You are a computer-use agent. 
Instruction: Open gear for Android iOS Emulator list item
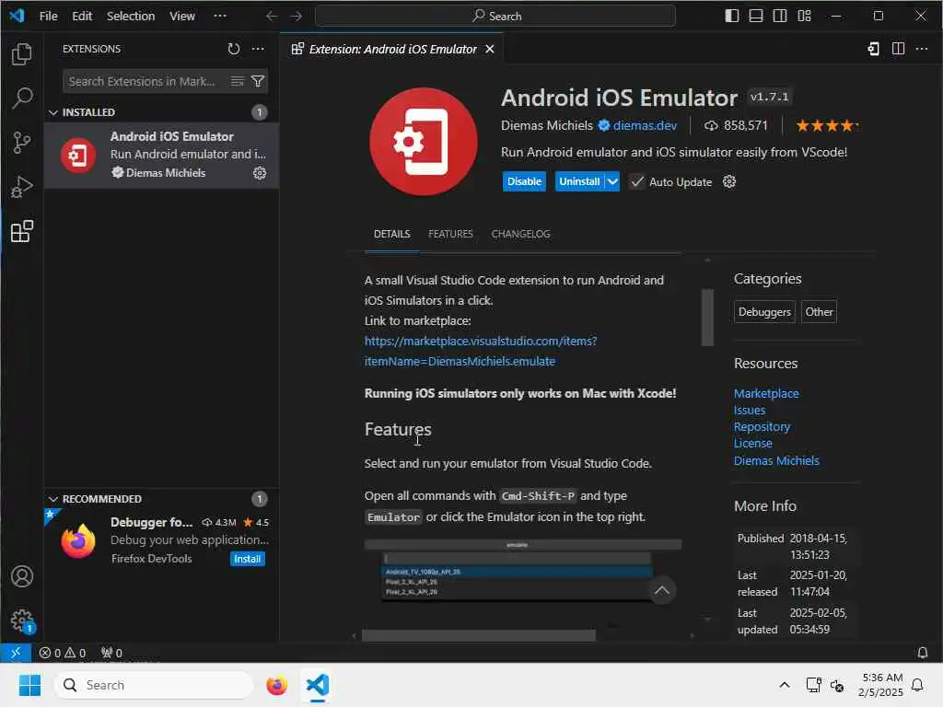pyautogui.click(x=259, y=173)
